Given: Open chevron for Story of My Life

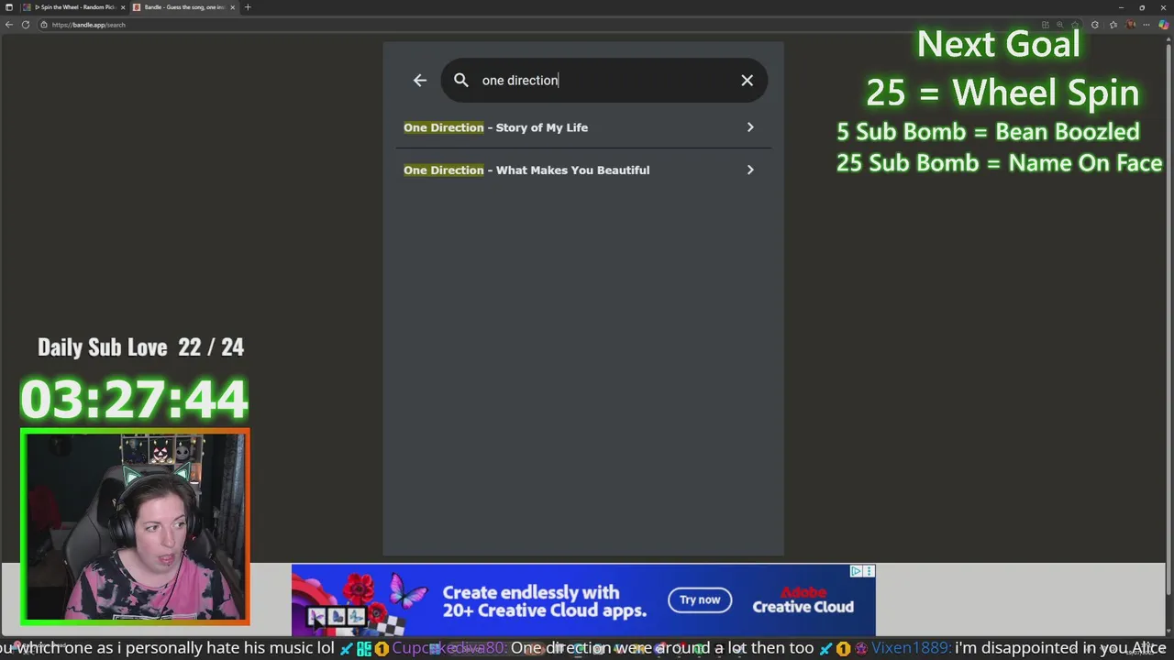Looking at the screenshot, I should click(750, 127).
